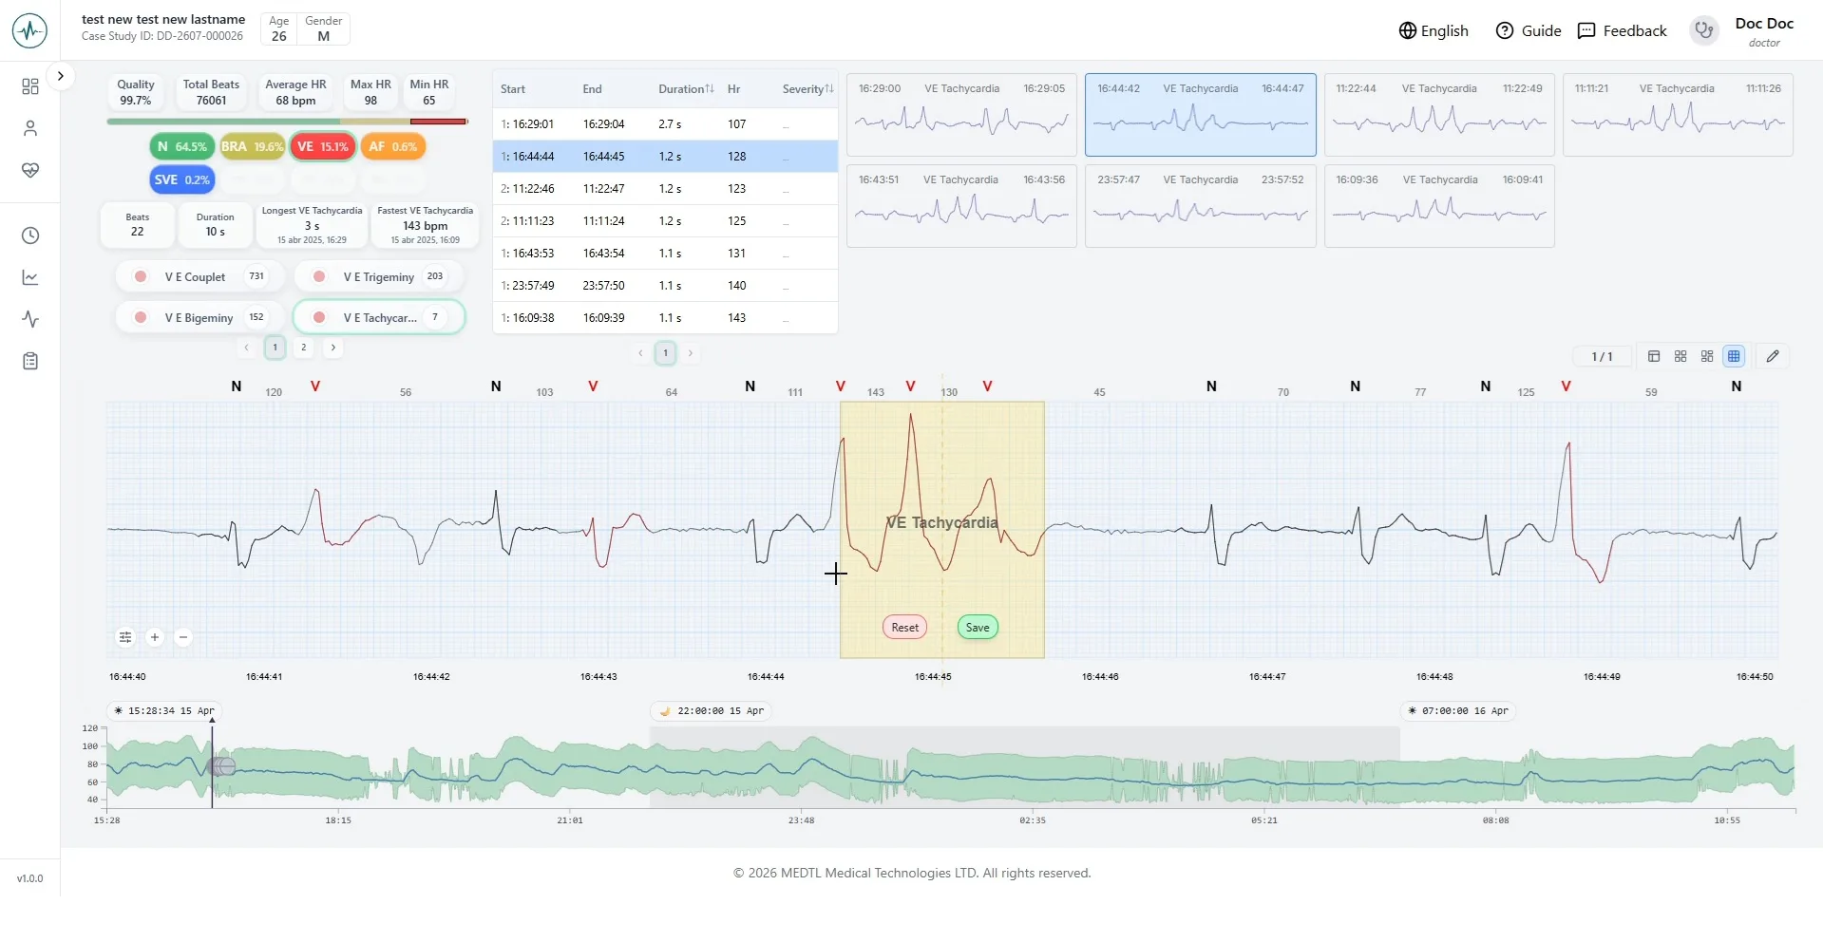Image resolution: width=1823 pixels, height=942 pixels.
Task: Click the app heartbeat logo
Action: [x=30, y=30]
